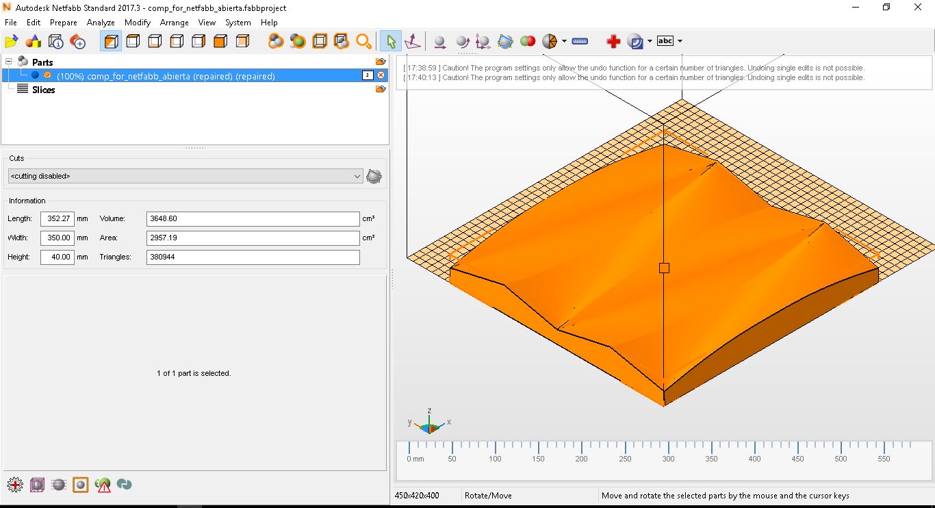Click folder icon on the Slices row

coord(381,89)
